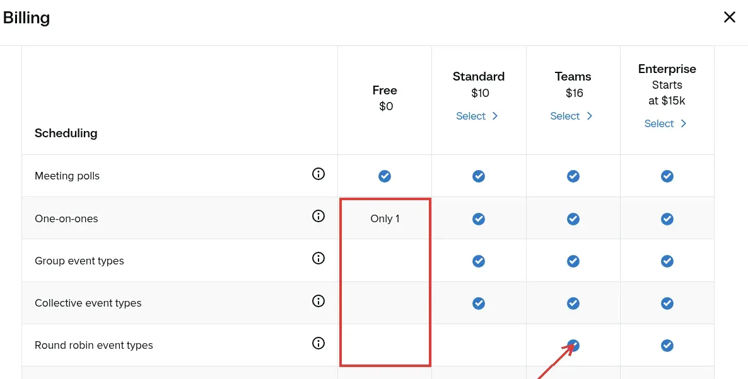
Task: Click Collective event types checkmark under Enterprise
Action: click(667, 303)
